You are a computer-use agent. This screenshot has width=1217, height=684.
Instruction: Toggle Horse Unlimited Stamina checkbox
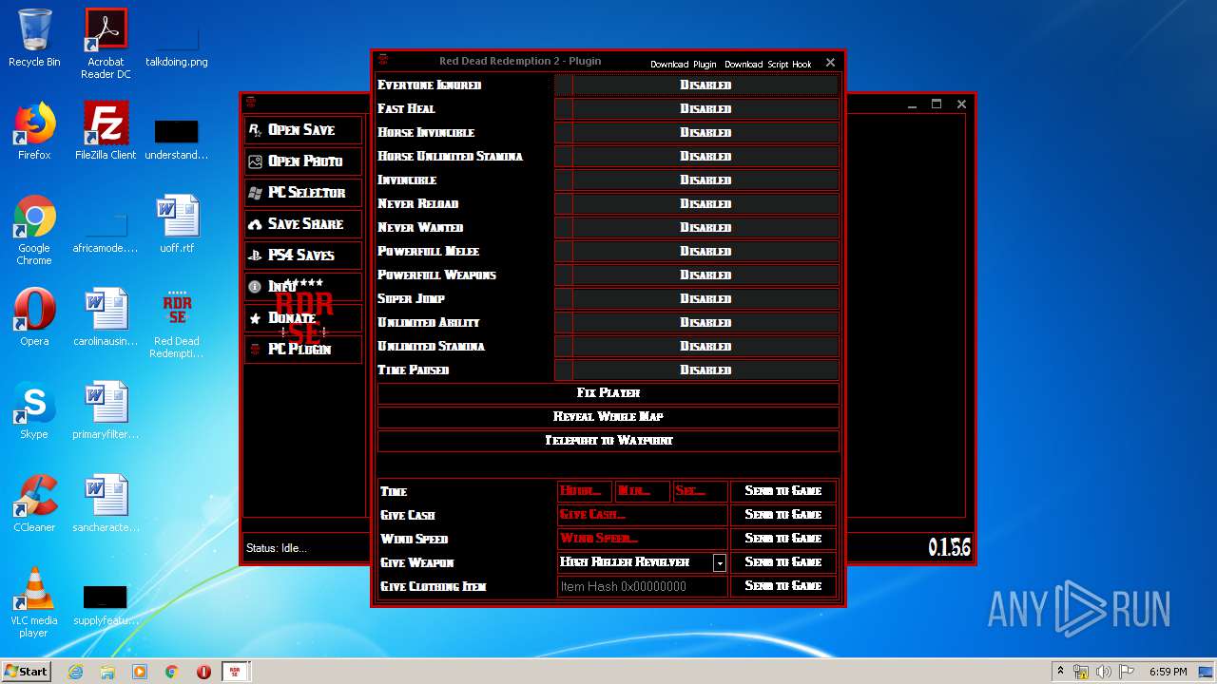tap(563, 156)
